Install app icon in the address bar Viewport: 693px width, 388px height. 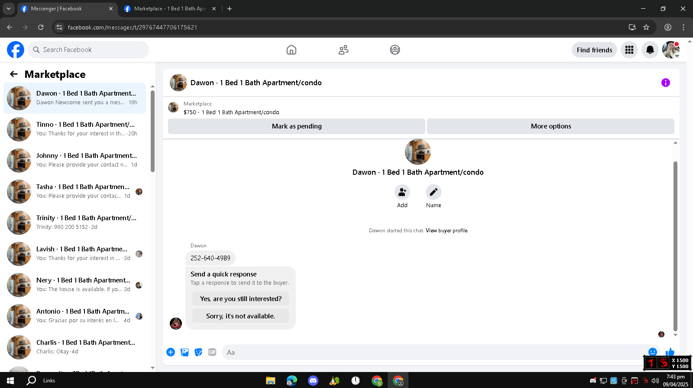(x=632, y=27)
